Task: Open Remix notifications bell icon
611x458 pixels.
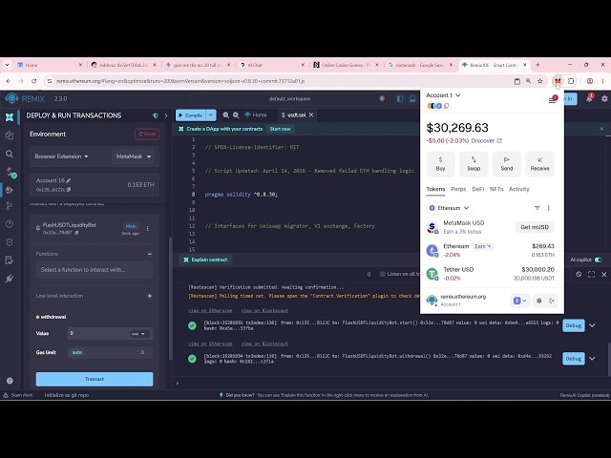Action: click(589, 98)
